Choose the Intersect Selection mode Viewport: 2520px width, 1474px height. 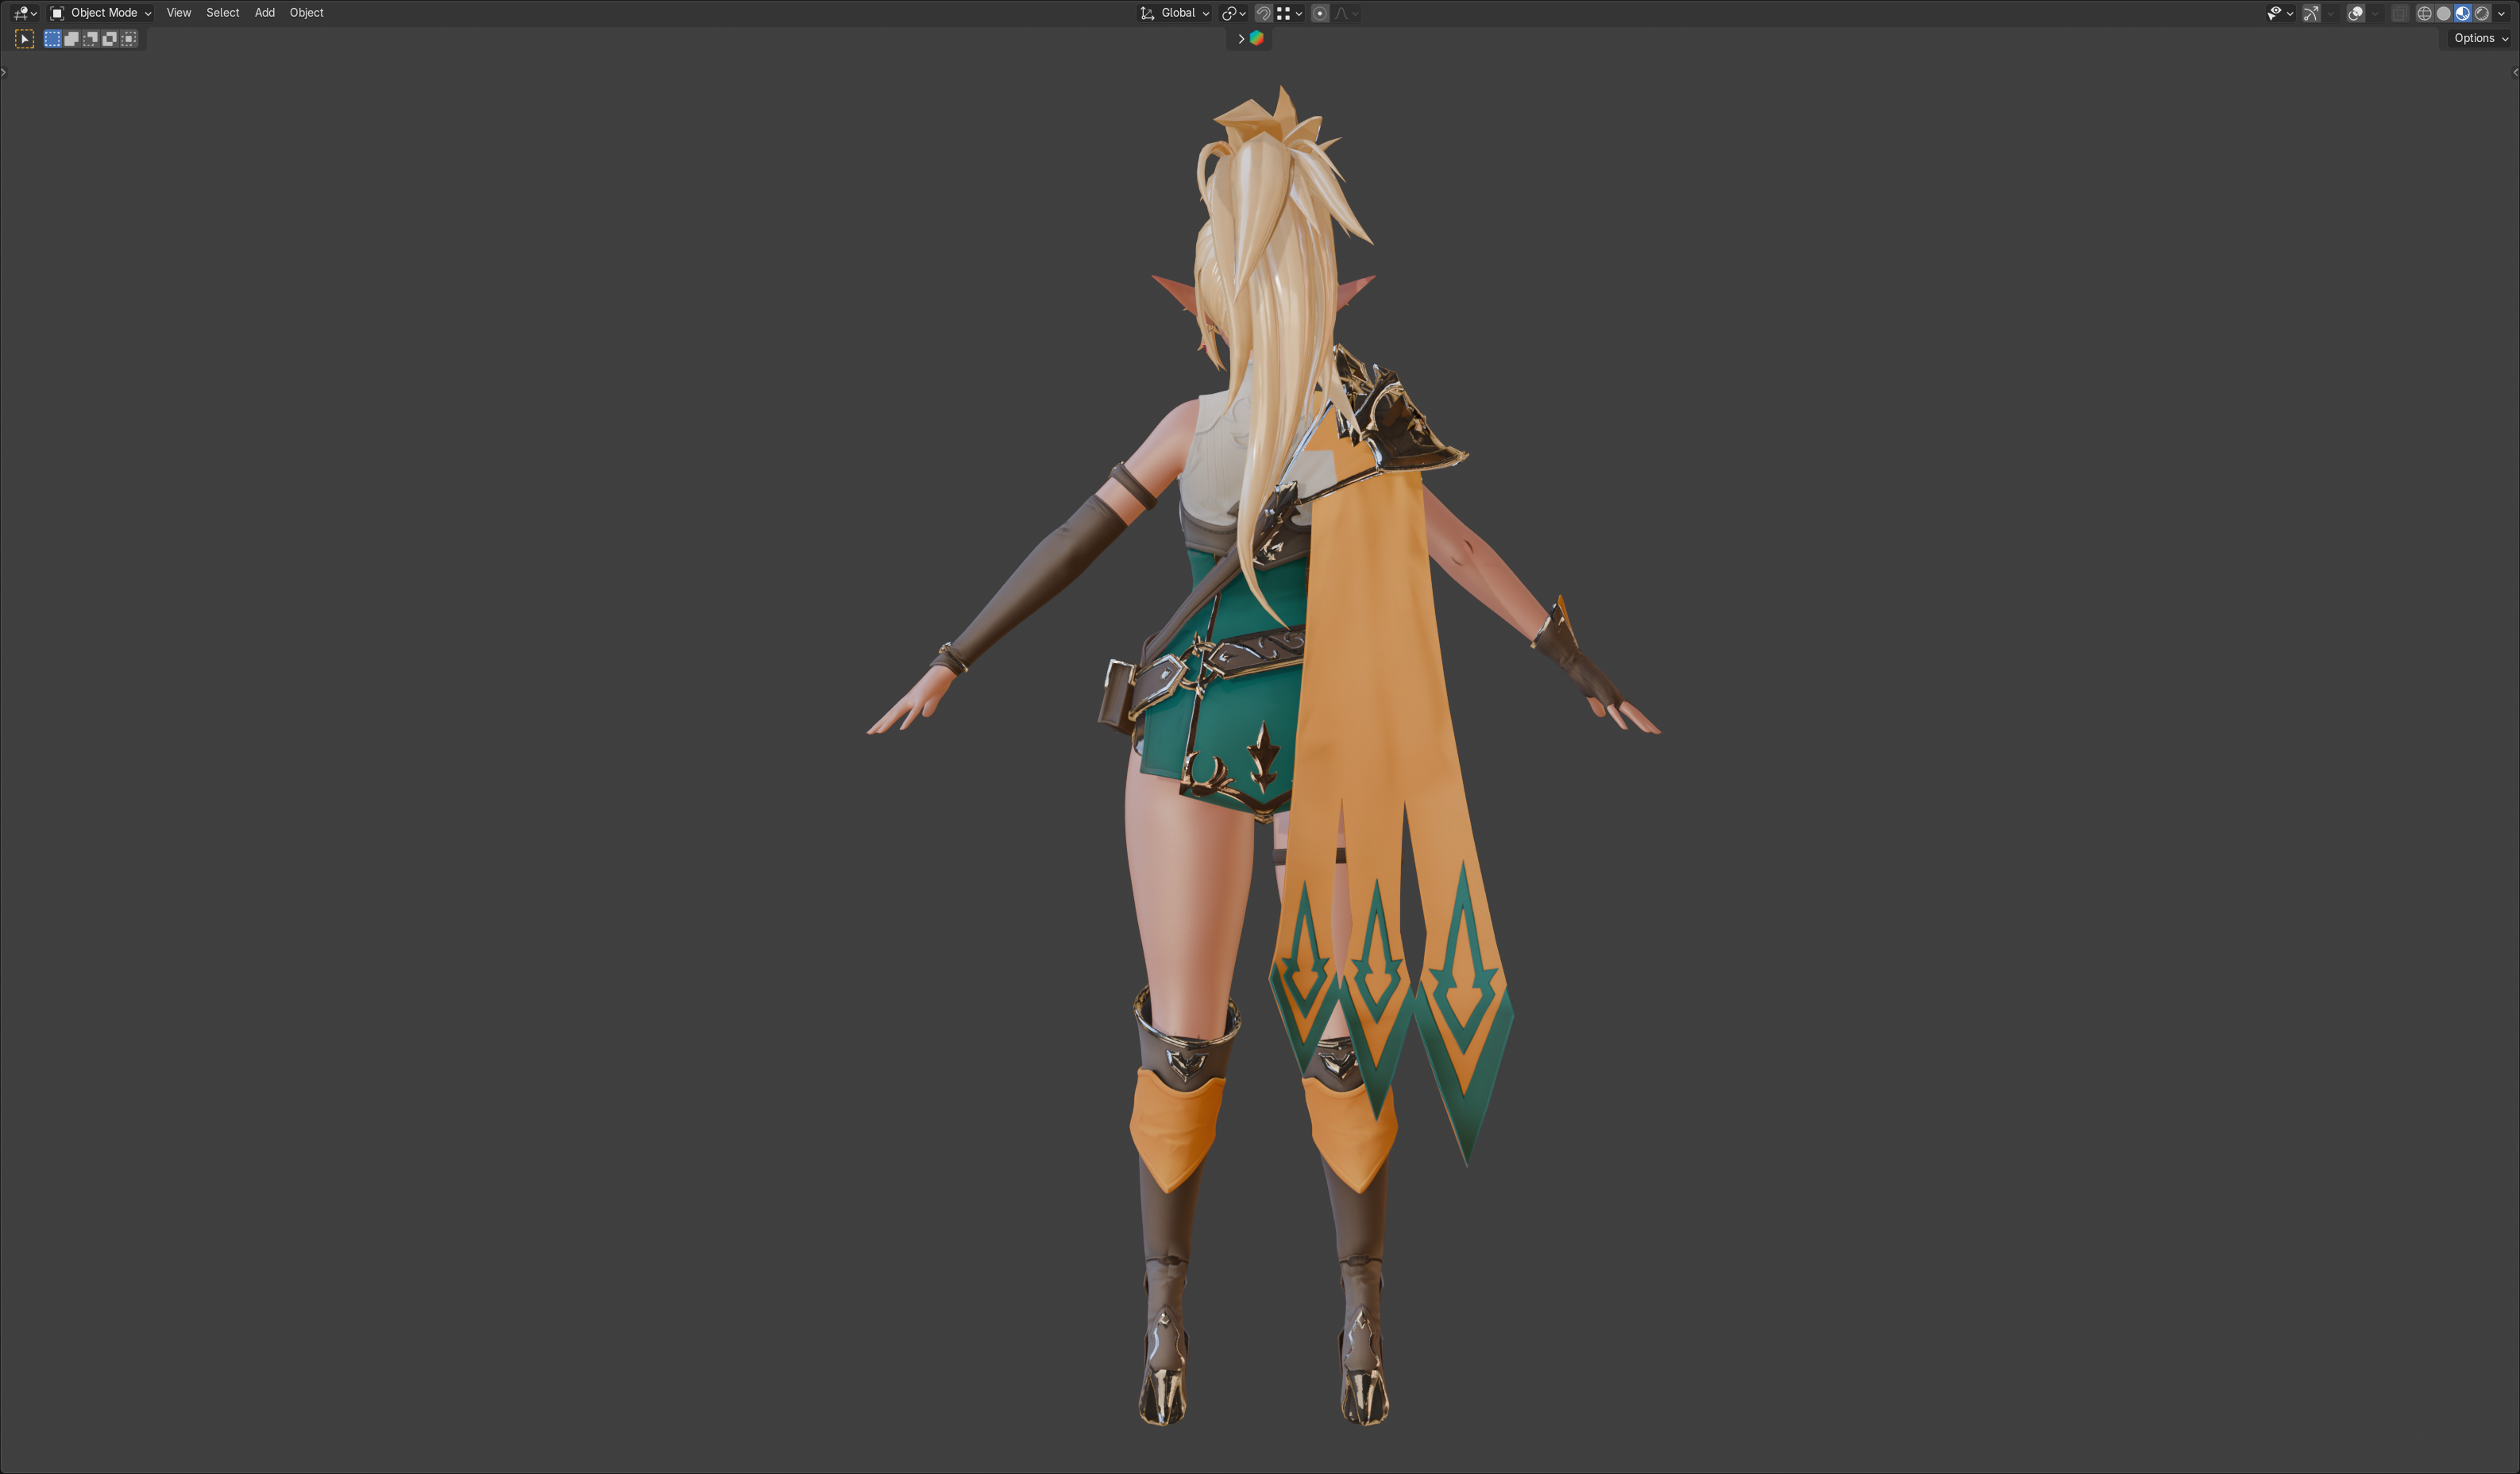click(x=129, y=39)
